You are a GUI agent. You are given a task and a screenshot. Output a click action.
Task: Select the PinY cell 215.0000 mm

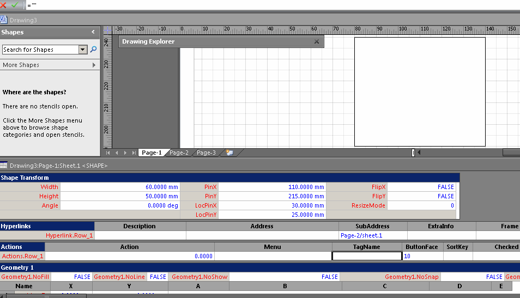click(x=273, y=196)
